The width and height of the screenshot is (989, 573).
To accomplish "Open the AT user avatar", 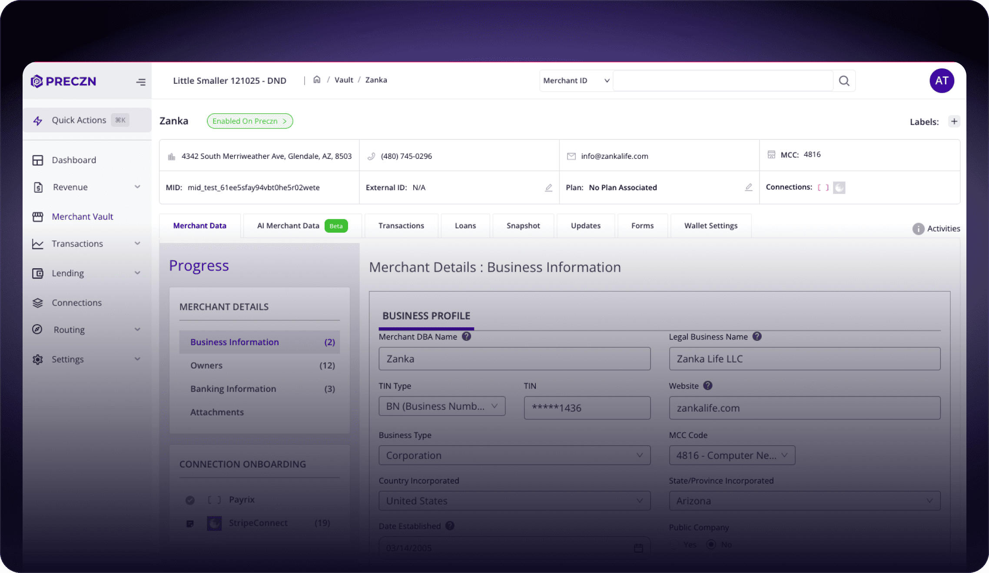I will [942, 81].
